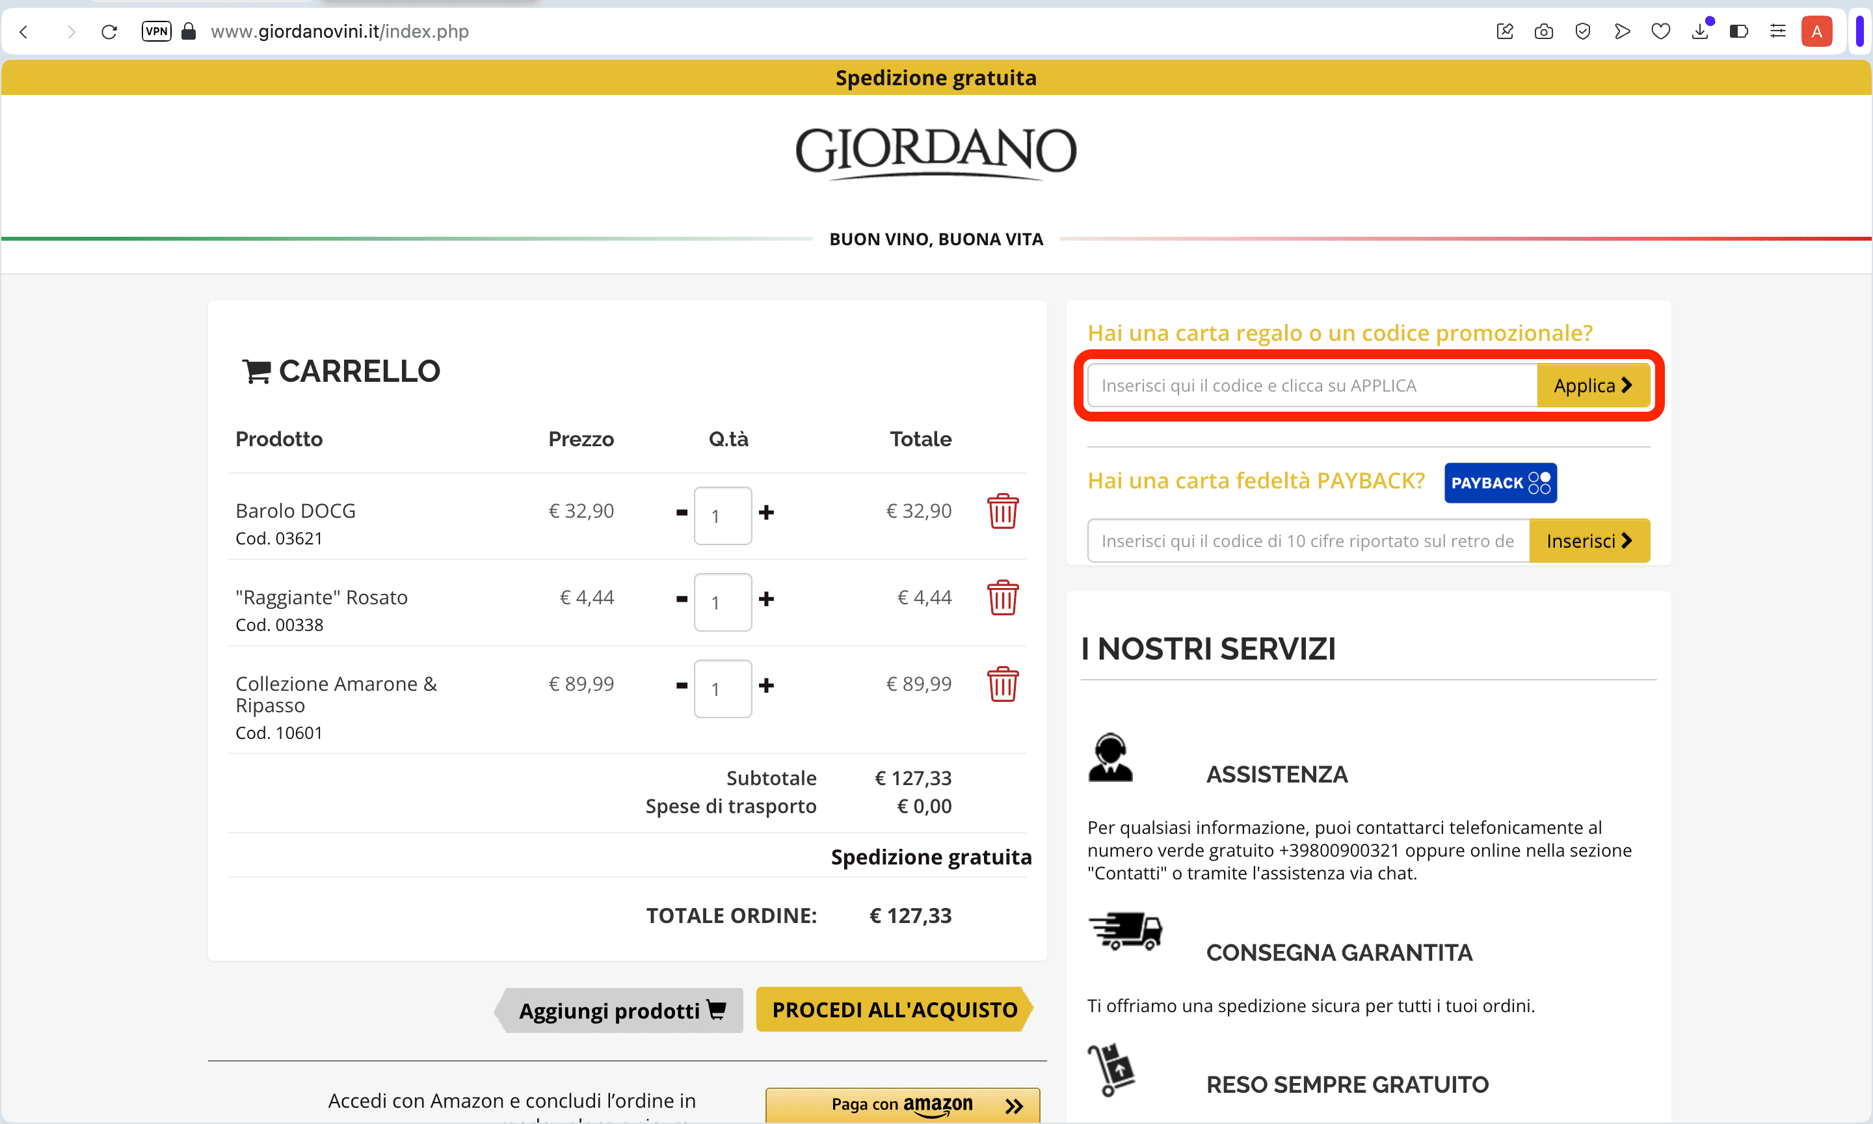Decrease "Raggiante" Rosato quantity with minus
This screenshot has height=1124, width=1873.
[x=682, y=599]
